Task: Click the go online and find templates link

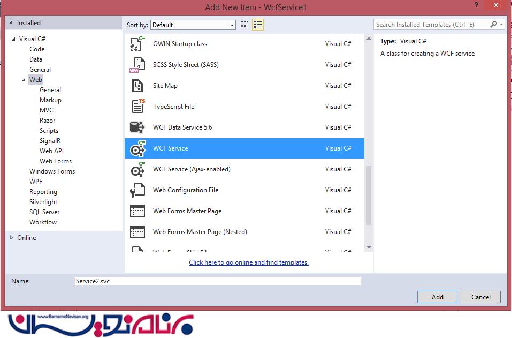Action: coord(249,262)
